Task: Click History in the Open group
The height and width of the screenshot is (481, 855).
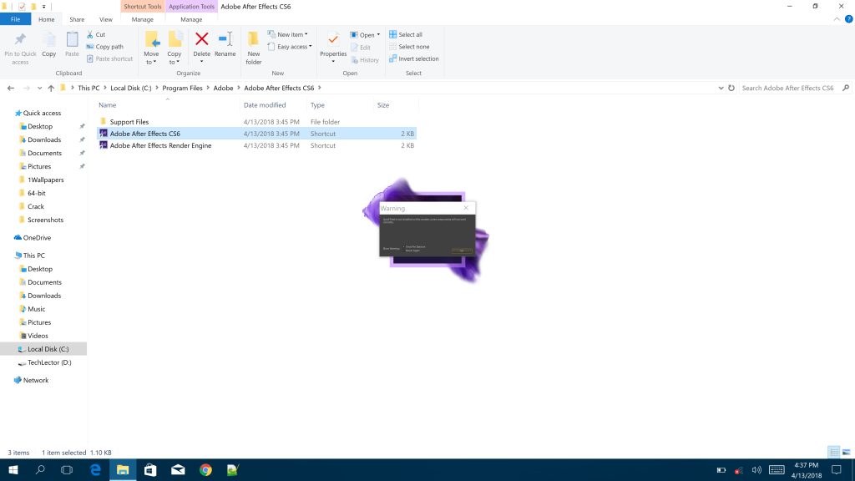Action: pyautogui.click(x=365, y=60)
